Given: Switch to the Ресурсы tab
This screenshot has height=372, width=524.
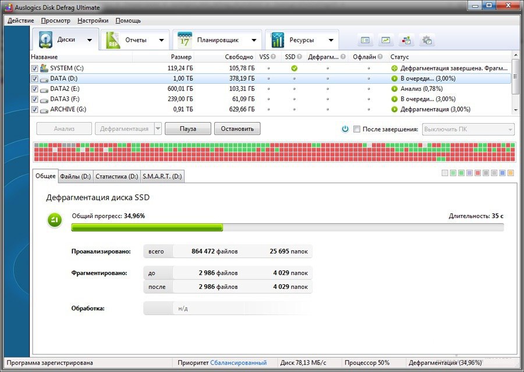Looking at the screenshot, I should coord(302,40).
